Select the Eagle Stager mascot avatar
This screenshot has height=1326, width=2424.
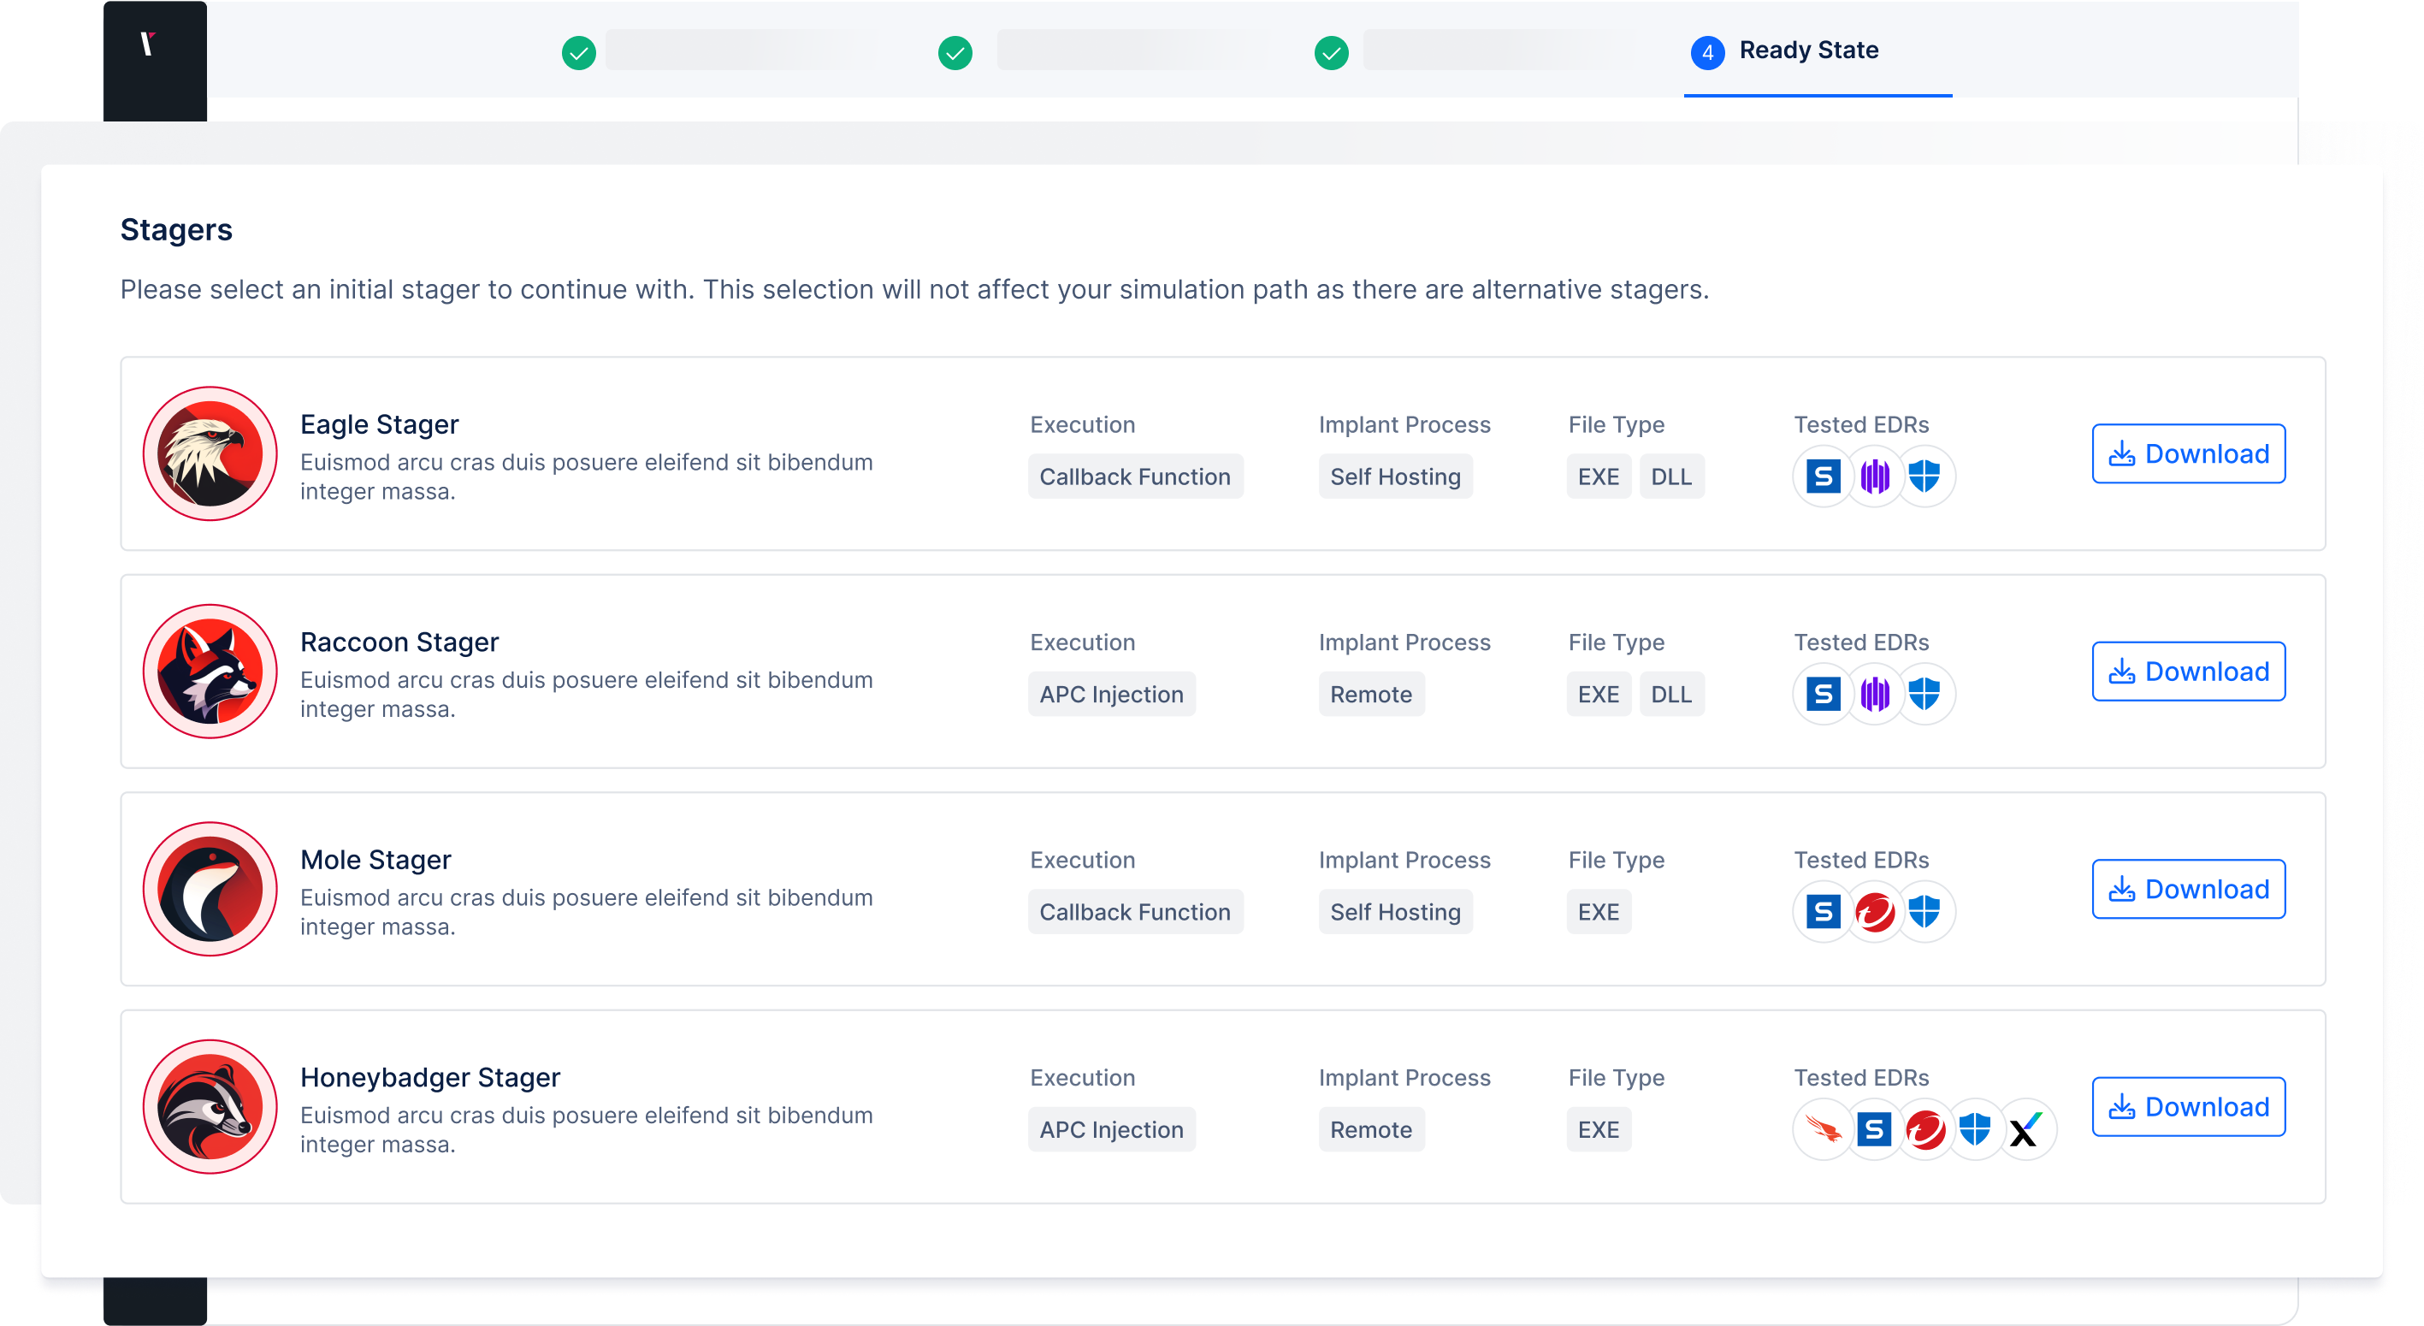[209, 453]
